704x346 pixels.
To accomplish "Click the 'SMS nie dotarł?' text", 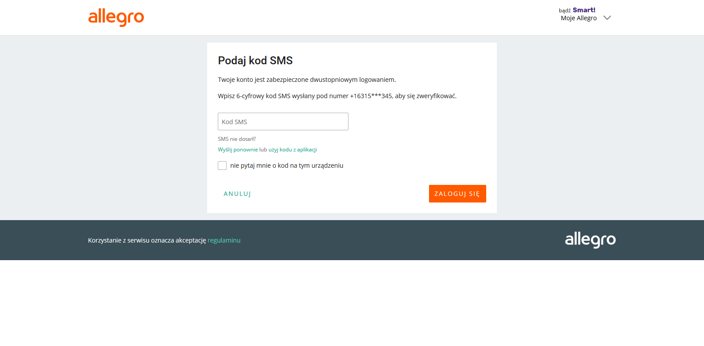I will tap(237, 139).
